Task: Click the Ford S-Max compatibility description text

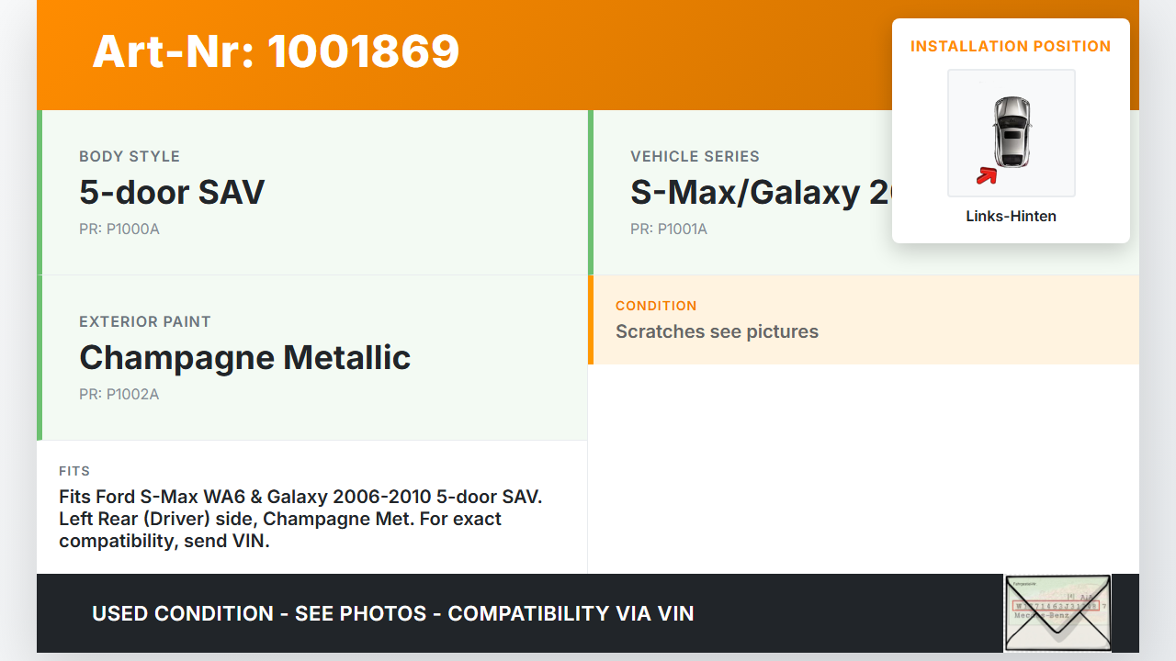Action: 300,519
